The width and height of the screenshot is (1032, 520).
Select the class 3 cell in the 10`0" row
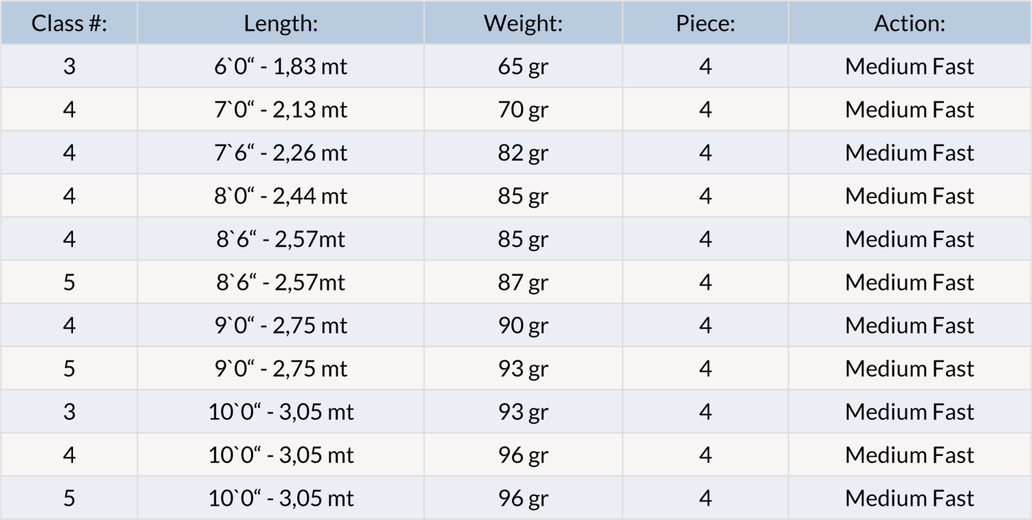coord(69,412)
